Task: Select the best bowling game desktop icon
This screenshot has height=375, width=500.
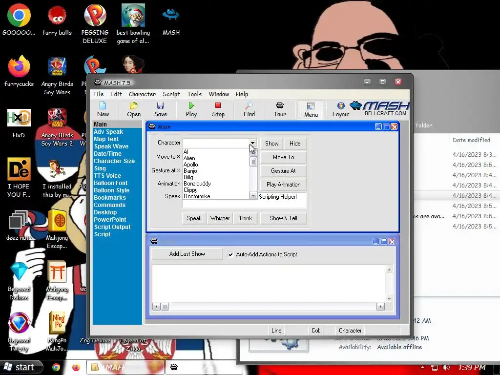Action: click(x=133, y=24)
